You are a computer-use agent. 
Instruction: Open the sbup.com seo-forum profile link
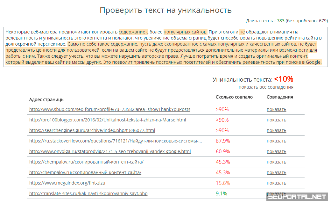pyautogui.click(x=109, y=109)
